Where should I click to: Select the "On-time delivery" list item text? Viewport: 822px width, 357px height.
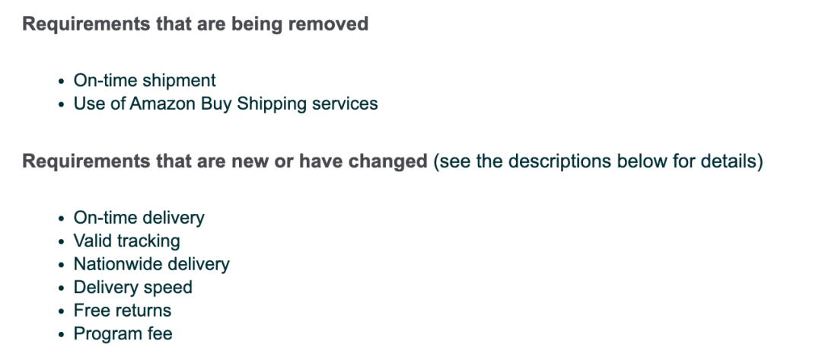pos(139,218)
